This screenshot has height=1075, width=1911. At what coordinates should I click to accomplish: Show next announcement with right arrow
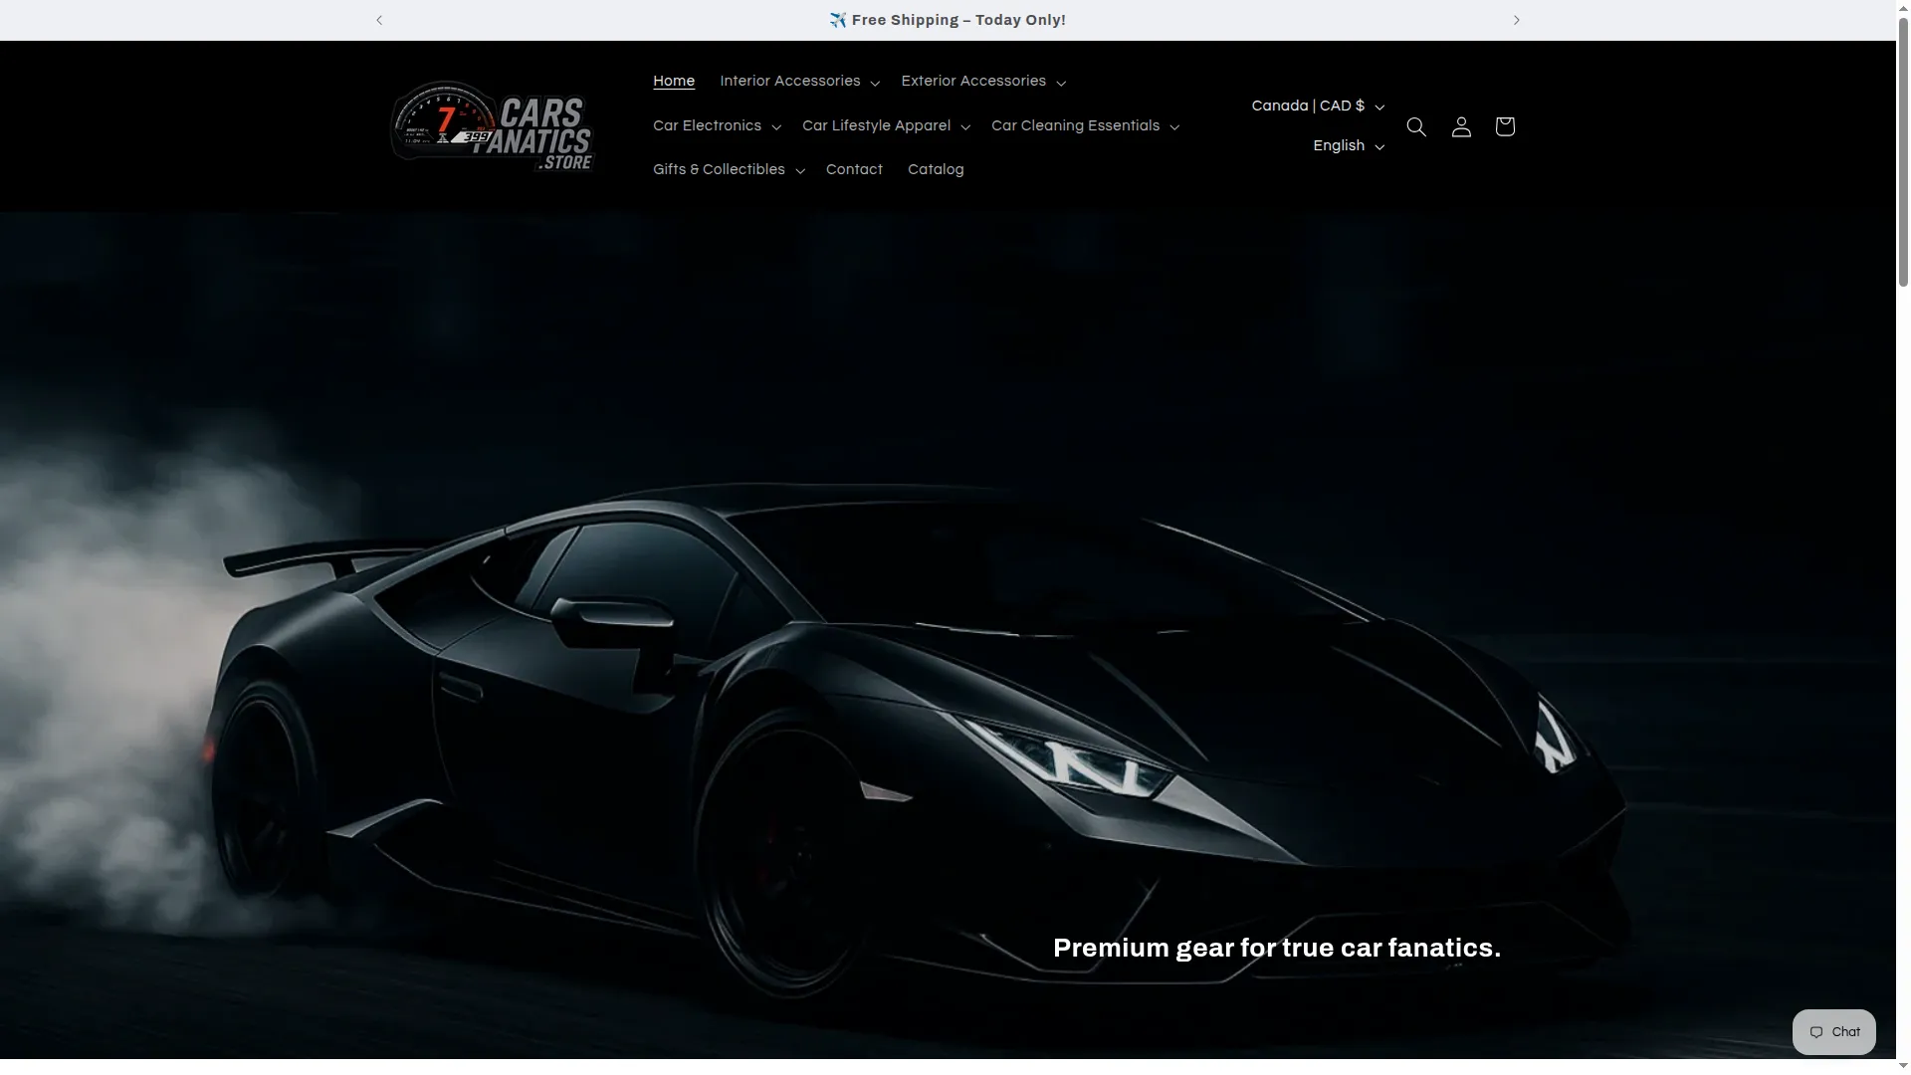[1516, 20]
